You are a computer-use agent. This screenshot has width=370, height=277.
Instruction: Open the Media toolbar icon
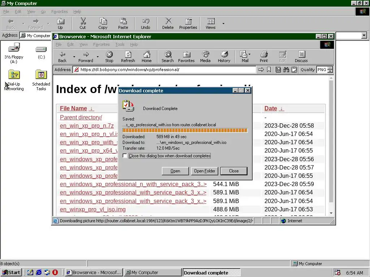coord(205,57)
